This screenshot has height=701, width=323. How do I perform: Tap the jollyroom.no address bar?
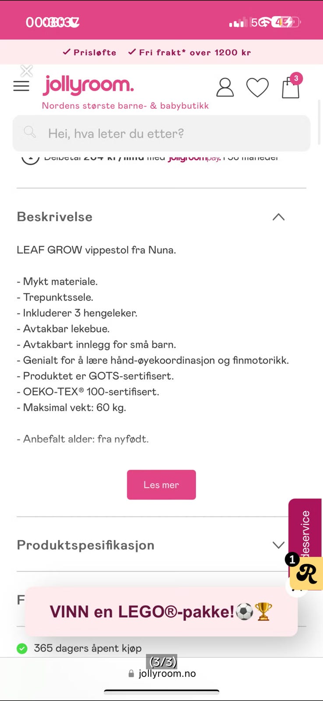(161, 673)
